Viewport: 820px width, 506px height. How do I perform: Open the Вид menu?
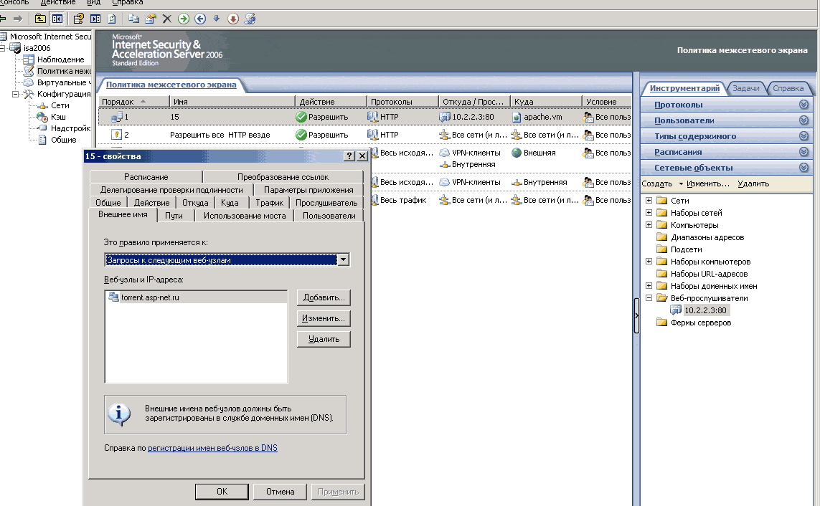pyautogui.click(x=93, y=3)
